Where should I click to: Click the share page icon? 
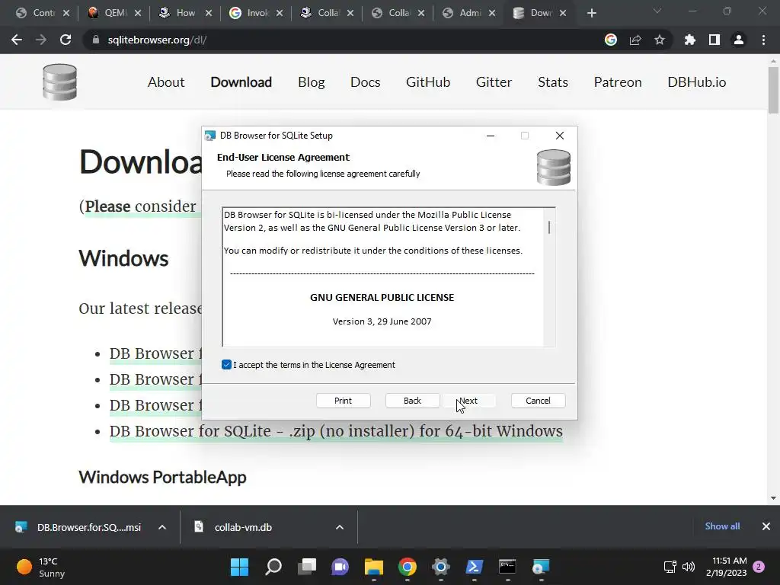point(635,40)
